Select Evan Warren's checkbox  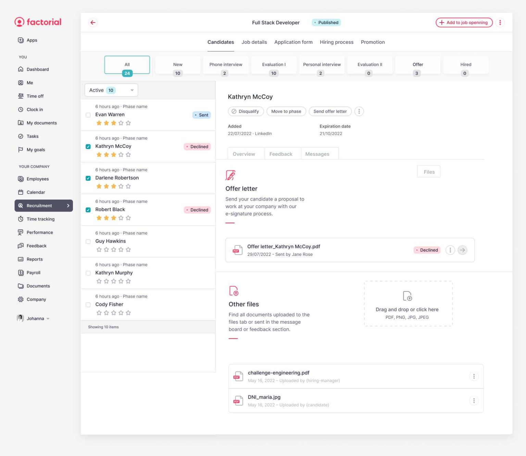(x=88, y=115)
